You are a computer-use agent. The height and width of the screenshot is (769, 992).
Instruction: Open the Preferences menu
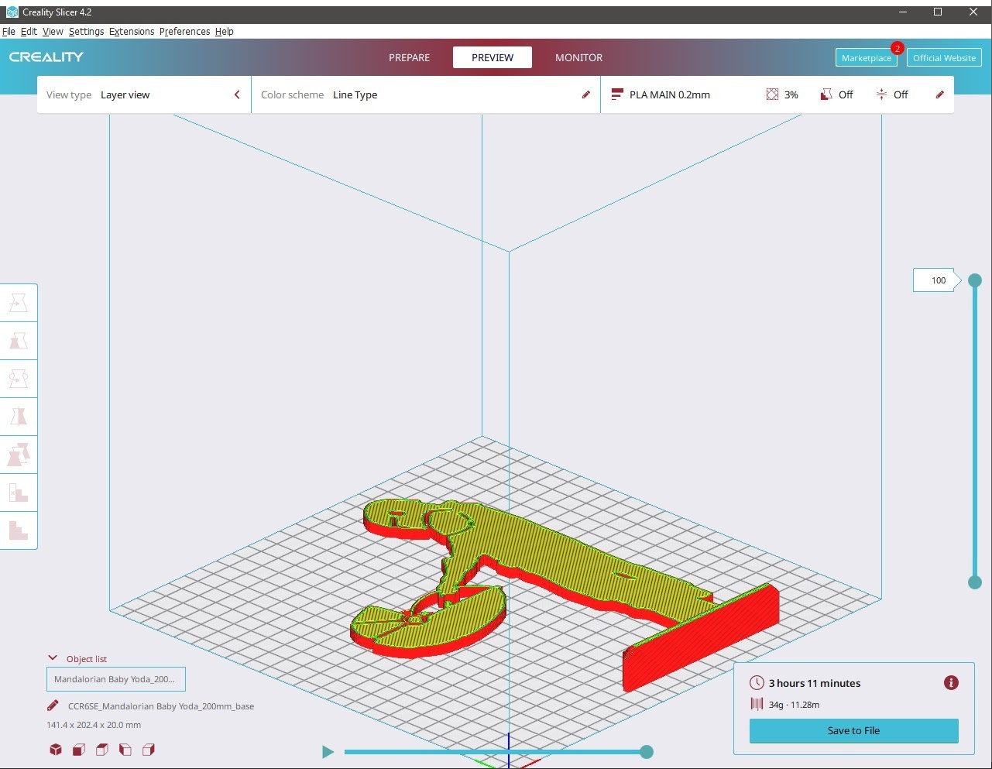(x=184, y=32)
